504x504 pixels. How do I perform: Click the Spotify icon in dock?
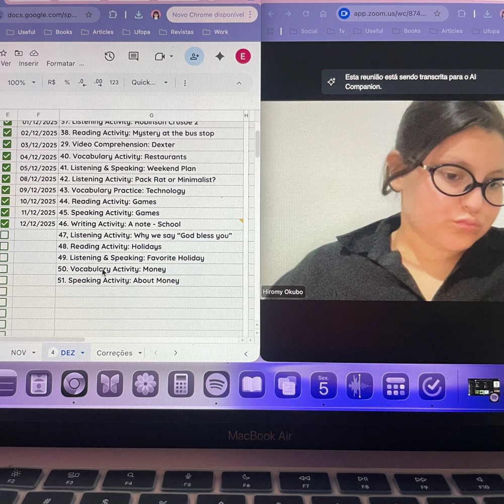[217, 386]
